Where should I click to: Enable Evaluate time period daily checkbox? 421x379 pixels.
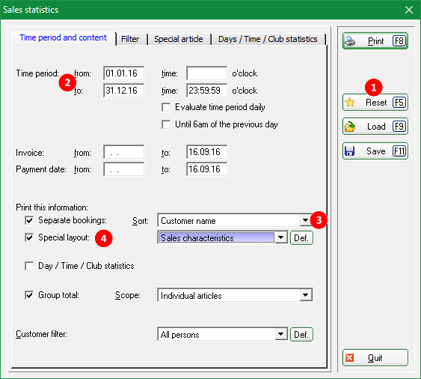click(x=166, y=107)
